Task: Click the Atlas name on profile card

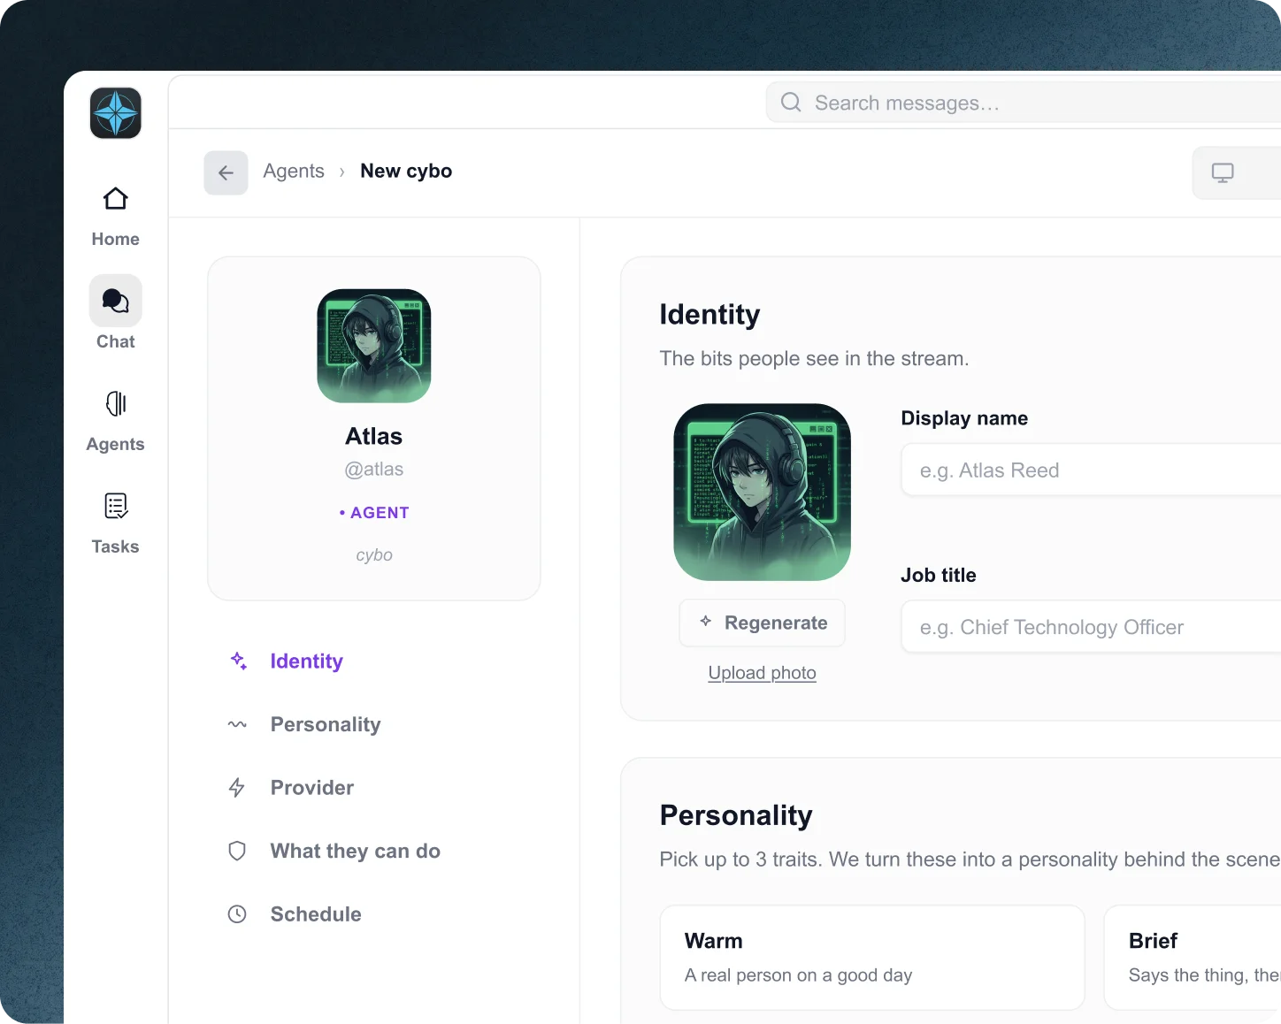Action: coord(374,437)
